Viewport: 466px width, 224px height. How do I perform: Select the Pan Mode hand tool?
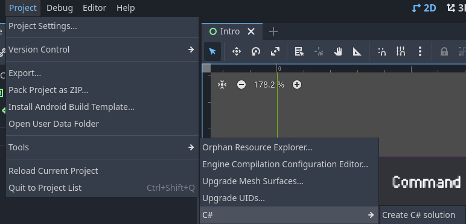[x=338, y=51]
